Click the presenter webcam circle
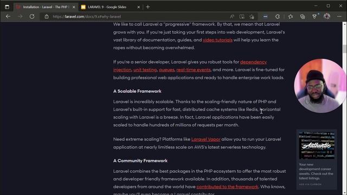347x195 pixels. pos(320,86)
